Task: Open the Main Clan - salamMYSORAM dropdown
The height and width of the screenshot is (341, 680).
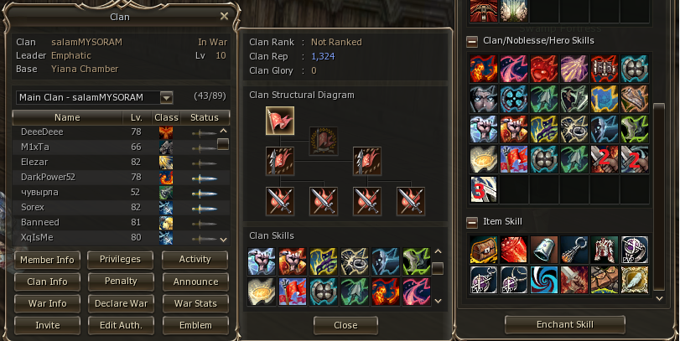Action: (x=167, y=97)
